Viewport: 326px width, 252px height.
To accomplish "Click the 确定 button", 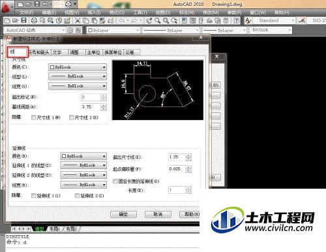I will pos(123,214).
